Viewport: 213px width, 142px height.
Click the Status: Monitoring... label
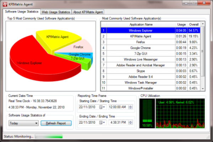[18, 136]
